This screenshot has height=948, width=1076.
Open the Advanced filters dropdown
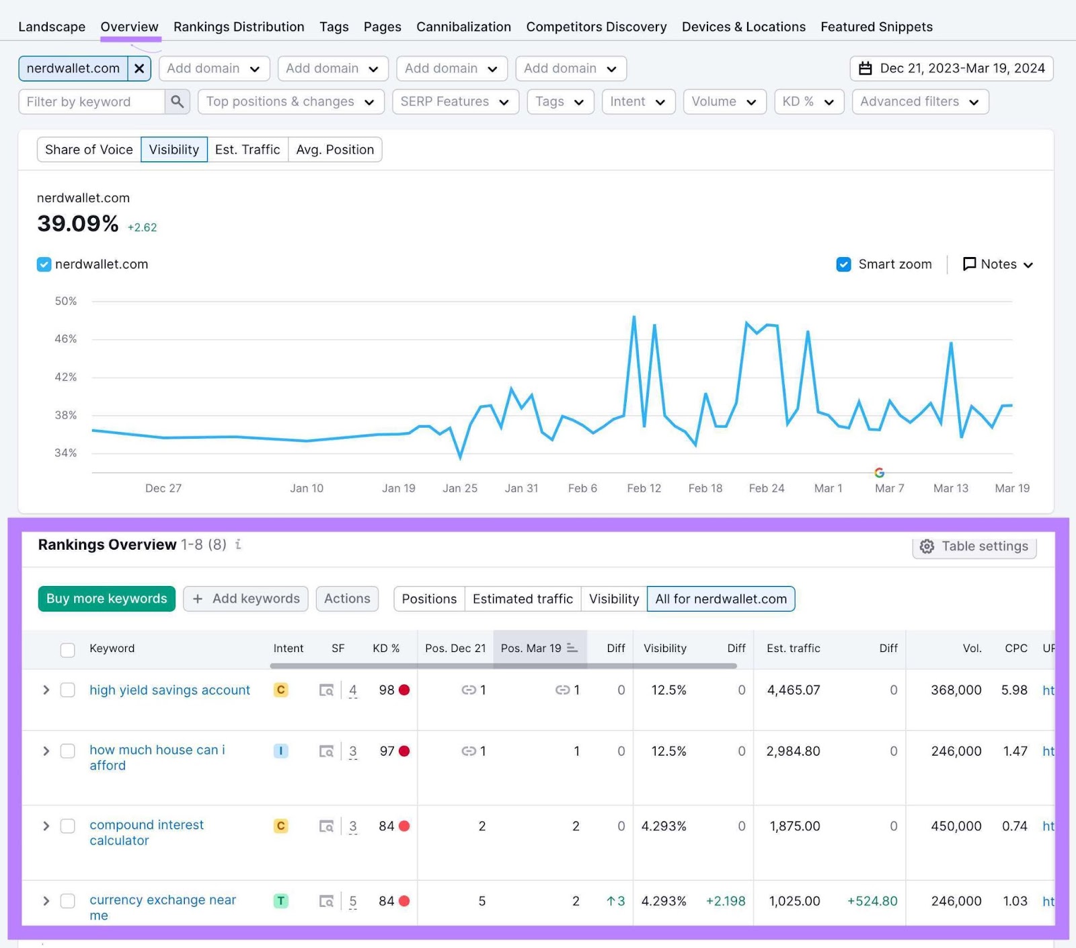[919, 102]
